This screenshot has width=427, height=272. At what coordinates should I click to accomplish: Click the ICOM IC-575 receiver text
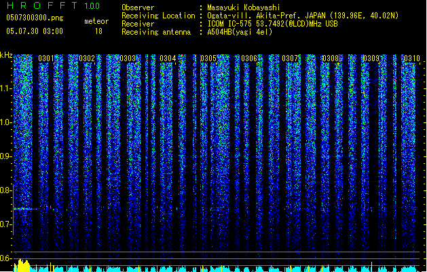pyautogui.click(x=272, y=24)
